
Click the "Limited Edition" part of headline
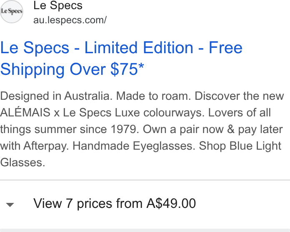139,48
